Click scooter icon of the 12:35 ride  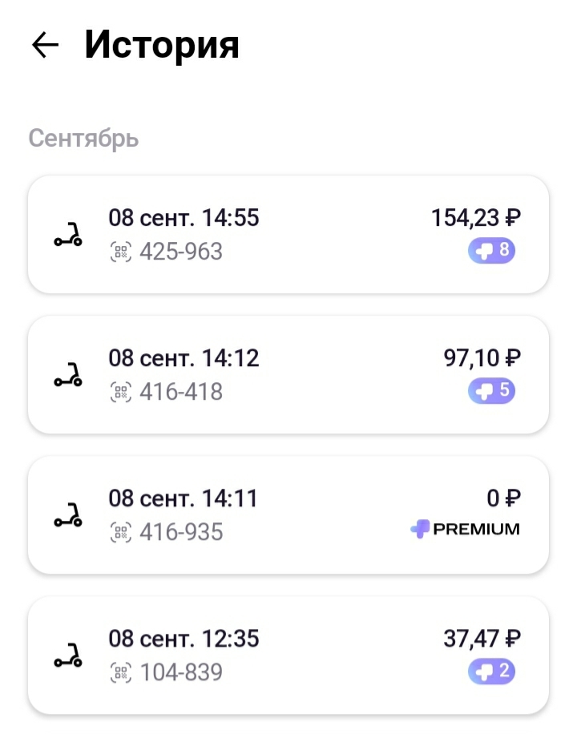[x=68, y=655]
